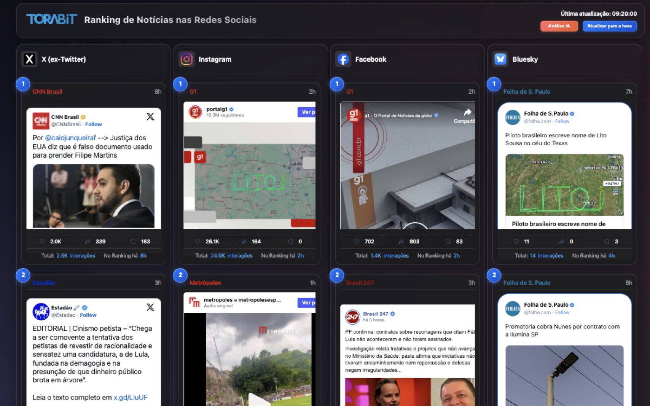
Task: Click the Metrópoles Instagram avatar
Action: pyautogui.click(x=195, y=302)
